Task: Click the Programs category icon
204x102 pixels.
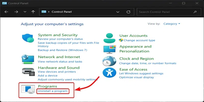Action: (28, 90)
